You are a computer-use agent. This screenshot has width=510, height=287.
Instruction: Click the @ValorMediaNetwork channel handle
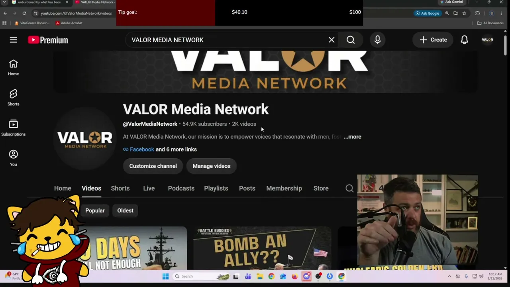pyautogui.click(x=150, y=124)
